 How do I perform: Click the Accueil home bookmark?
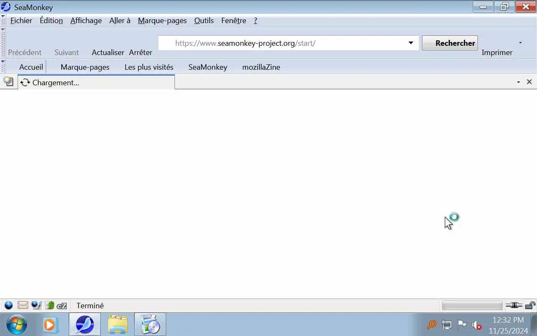coord(31,67)
